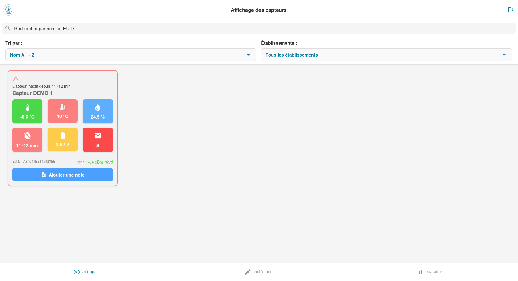
Task: Select the 10 °C temperature alert tile
Action: [63, 111]
